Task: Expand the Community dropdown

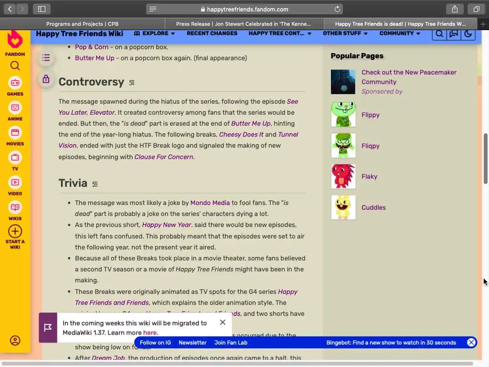Action: (x=400, y=33)
